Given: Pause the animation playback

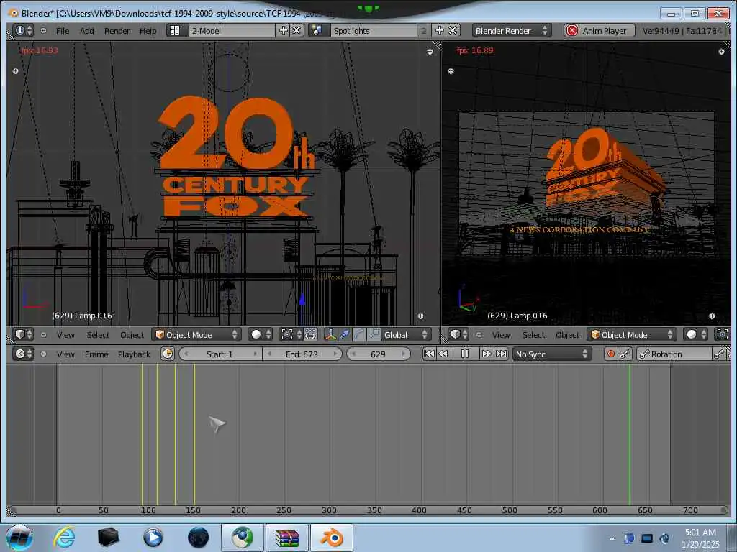Looking at the screenshot, I should click(464, 354).
